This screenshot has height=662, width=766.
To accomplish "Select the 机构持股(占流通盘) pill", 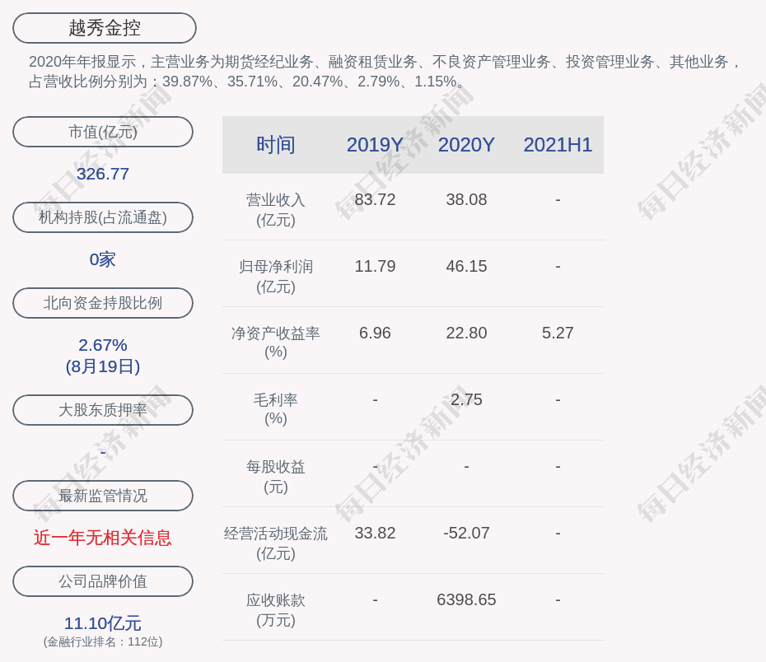I will pos(103,217).
